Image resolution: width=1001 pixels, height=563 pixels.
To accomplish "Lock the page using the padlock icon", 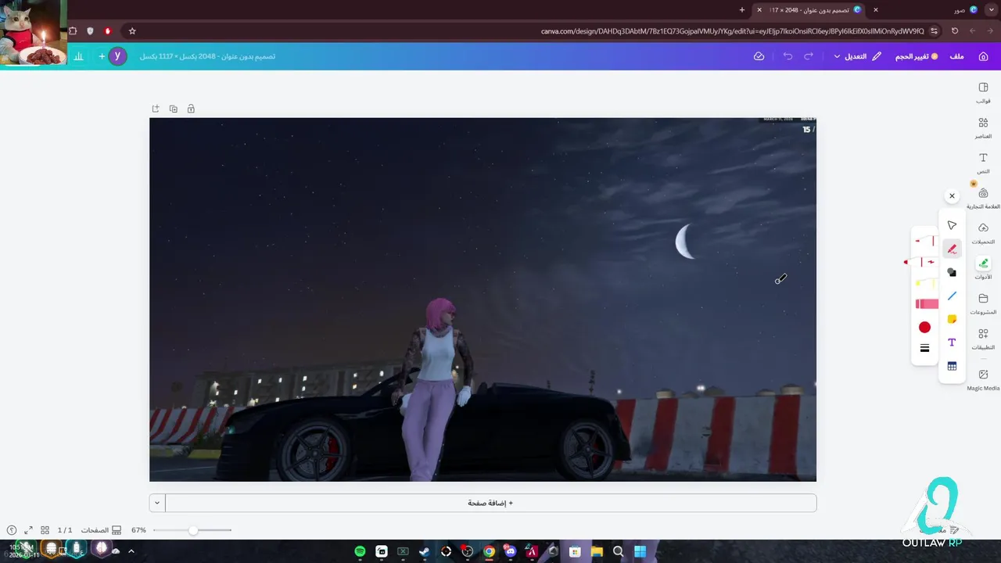I will [191, 109].
